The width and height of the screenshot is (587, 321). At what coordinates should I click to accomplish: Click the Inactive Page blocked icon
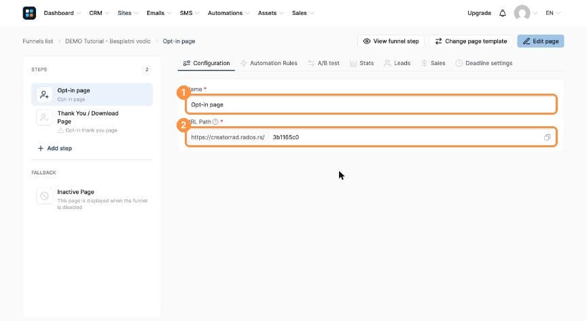pos(44,196)
